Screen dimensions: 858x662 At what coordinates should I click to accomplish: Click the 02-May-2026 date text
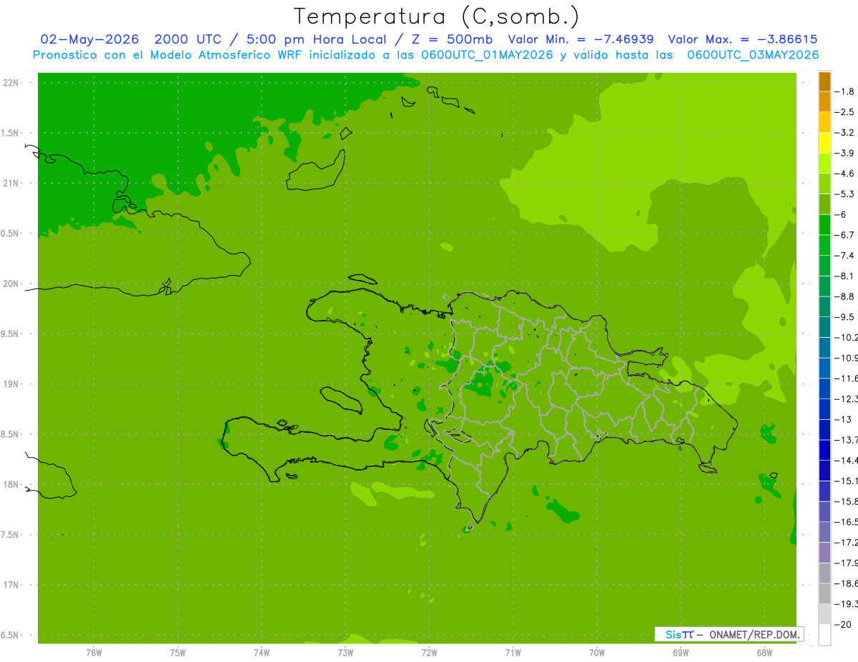[x=89, y=39]
